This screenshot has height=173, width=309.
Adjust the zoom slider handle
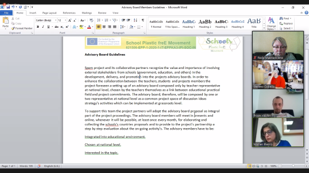pyautogui.click(x=293, y=166)
